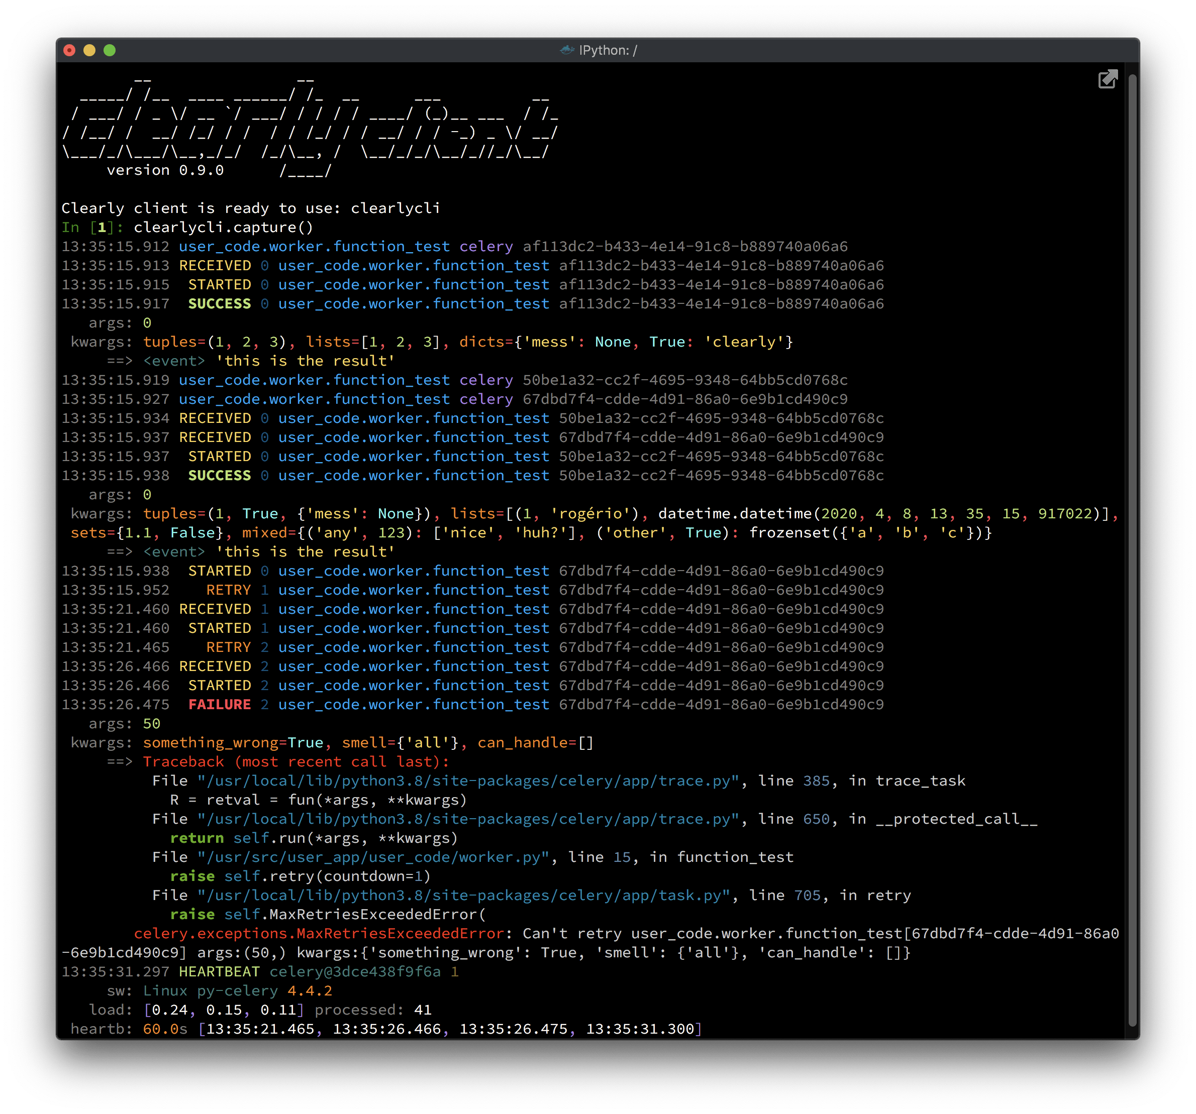The image size is (1196, 1114).
Task: Click the trace.py path with line 650
Action: coord(469,819)
